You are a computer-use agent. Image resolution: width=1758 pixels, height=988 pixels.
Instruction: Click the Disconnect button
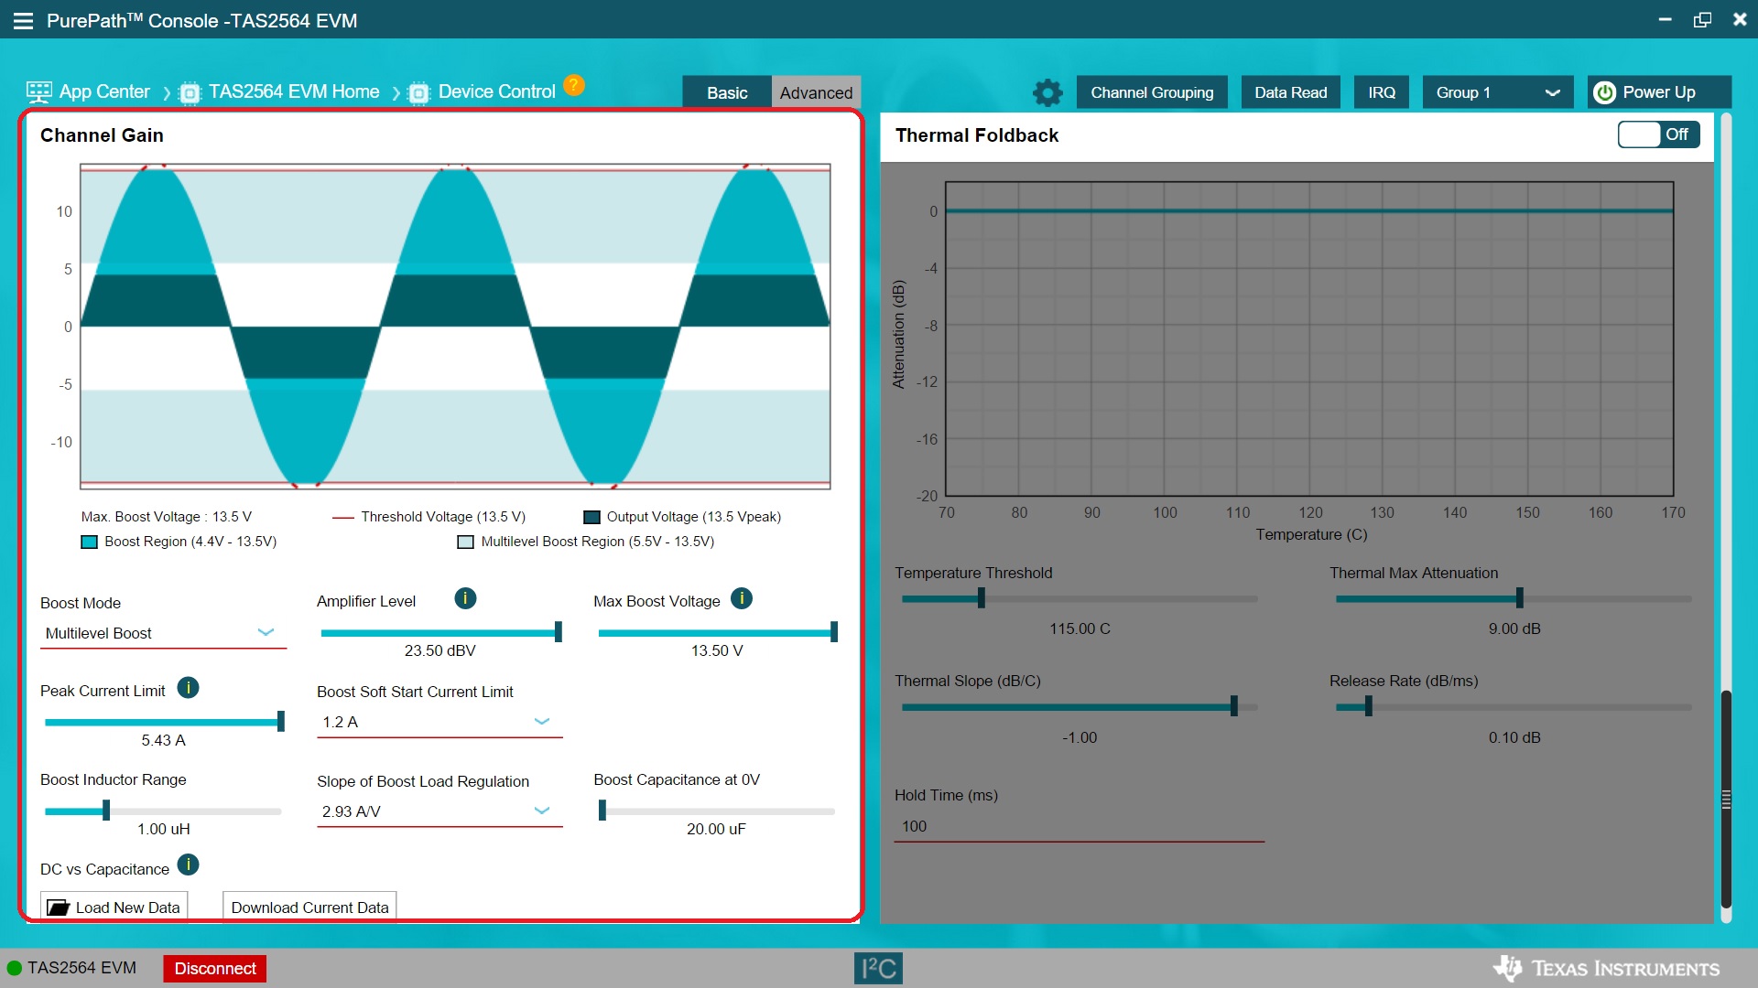pos(215,968)
